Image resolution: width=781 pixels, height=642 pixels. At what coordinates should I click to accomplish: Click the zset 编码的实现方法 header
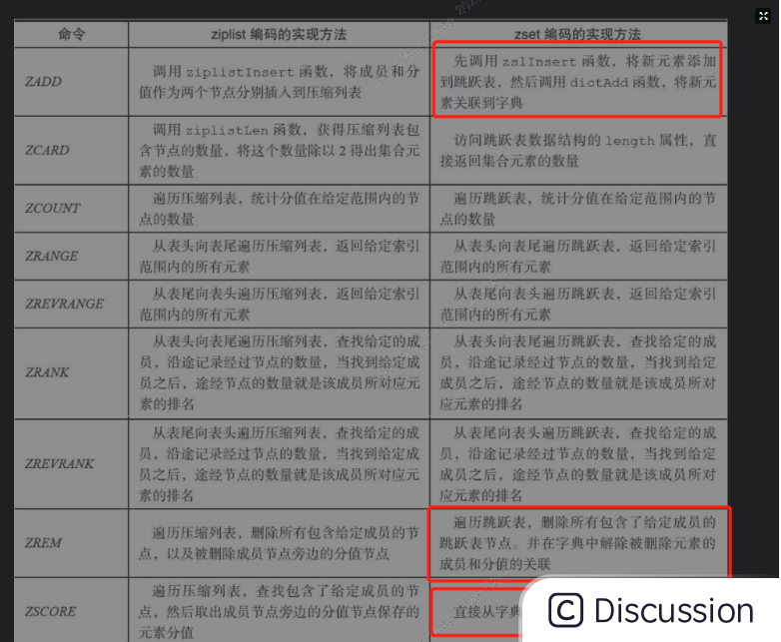coord(578,34)
